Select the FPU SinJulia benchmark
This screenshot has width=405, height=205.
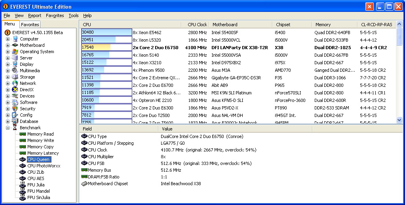coord(38,197)
